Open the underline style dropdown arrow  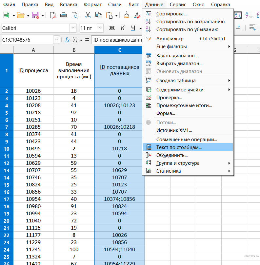pyautogui.click(x=140, y=28)
